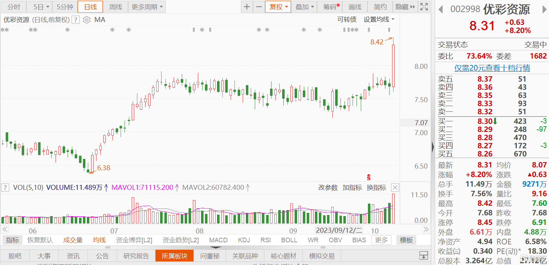
Task: Open 研究报告 tab
Action: 136,256
